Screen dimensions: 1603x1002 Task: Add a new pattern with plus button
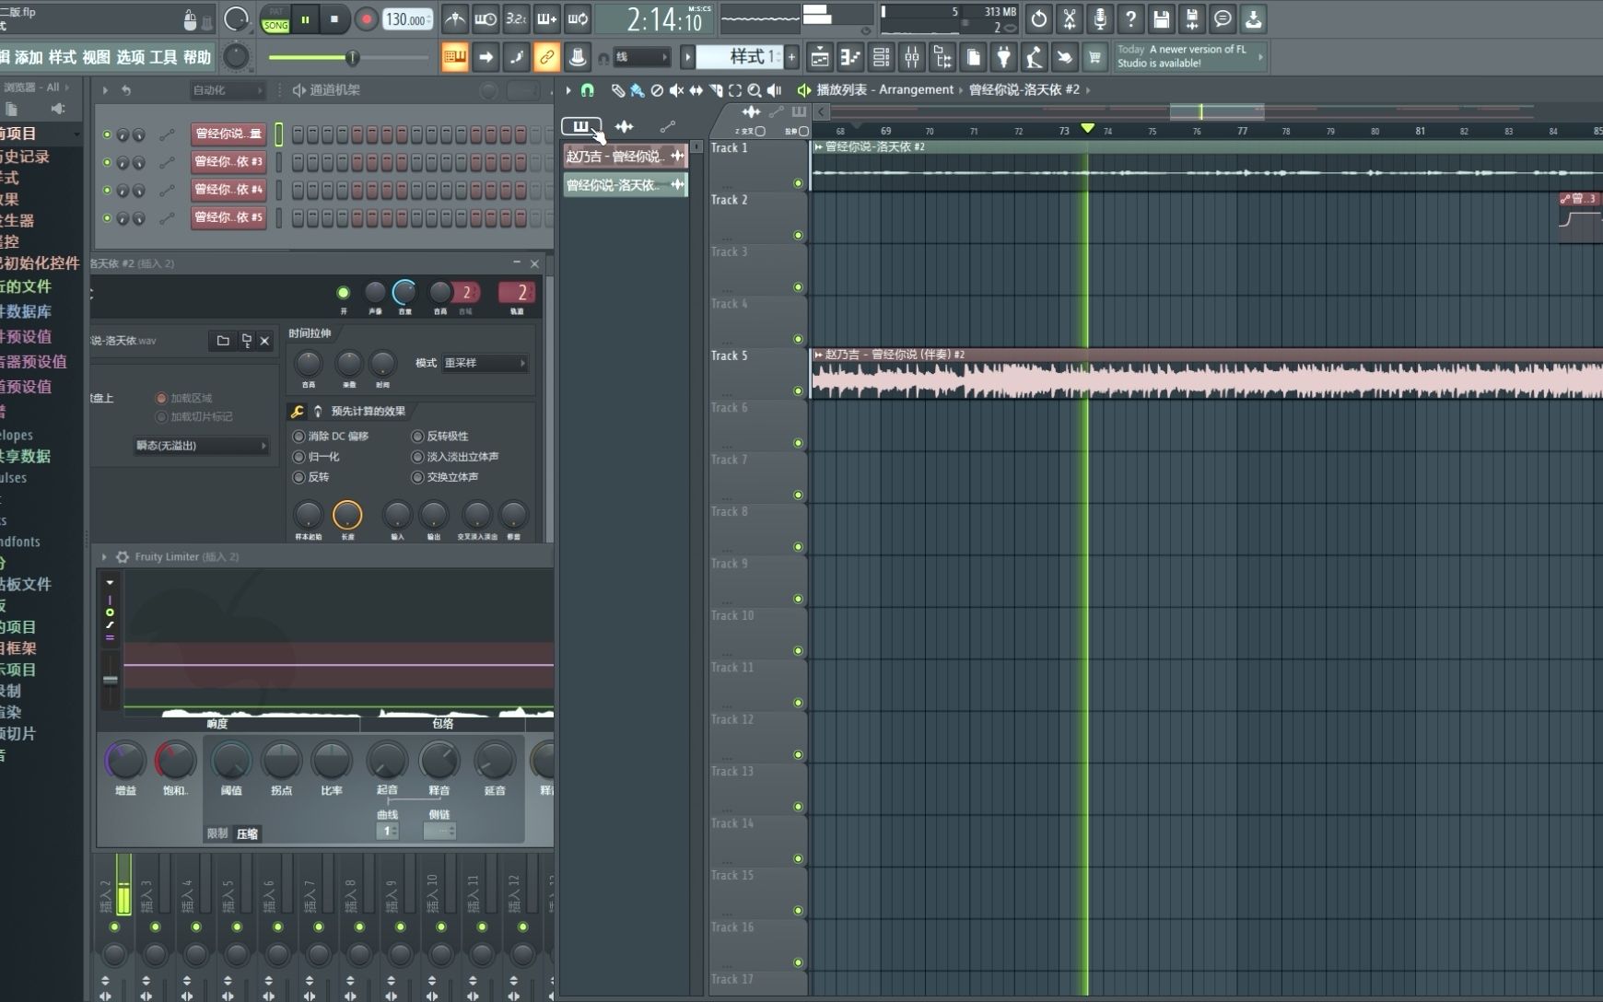point(790,57)
